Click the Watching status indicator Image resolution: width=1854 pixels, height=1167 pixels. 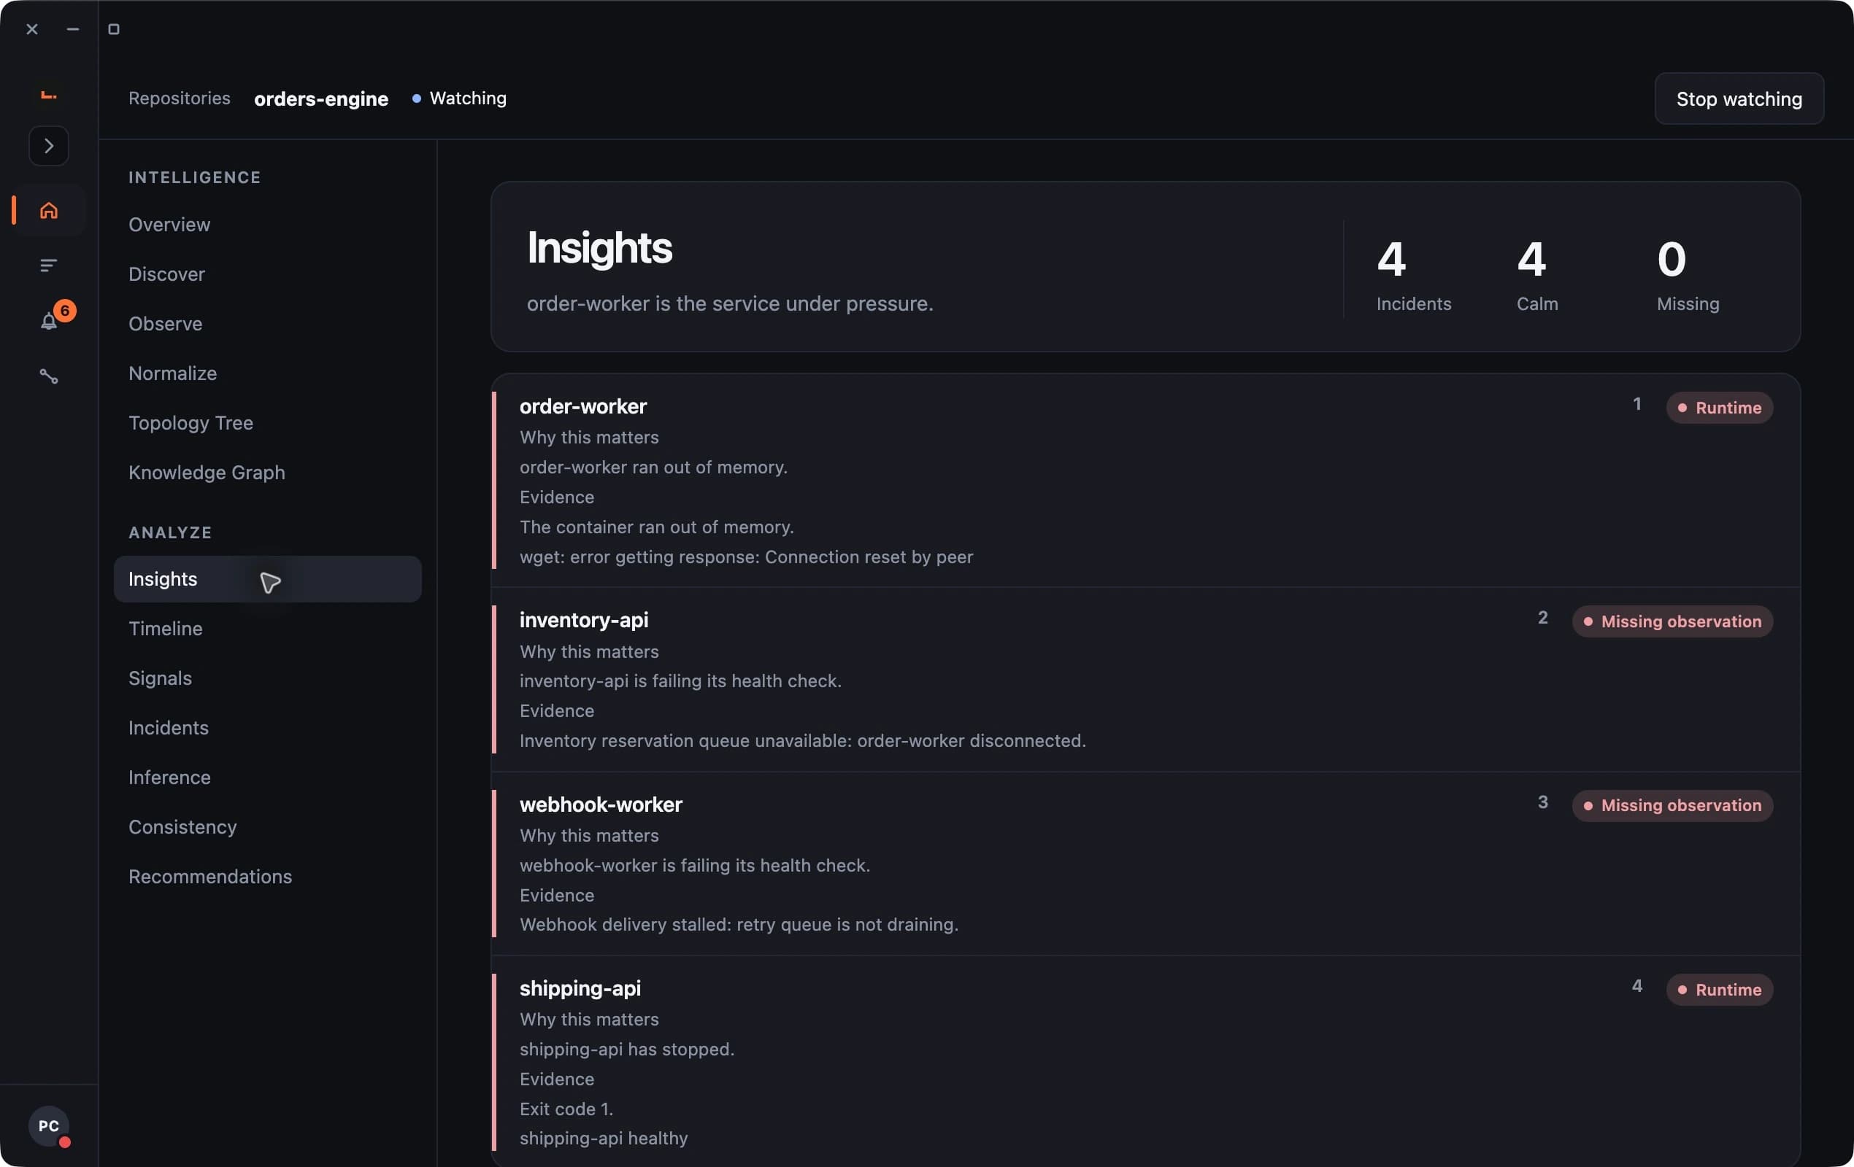[460, 98]
